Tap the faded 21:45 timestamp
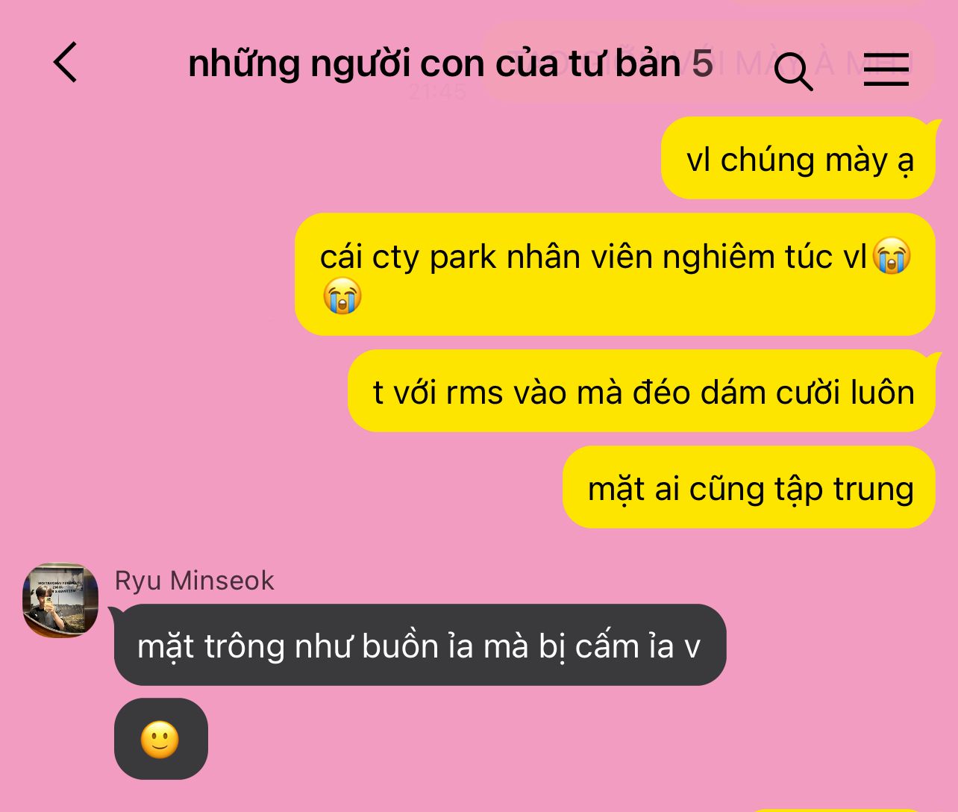The height and width of the screenshot is (812, 958). point(437,92)
